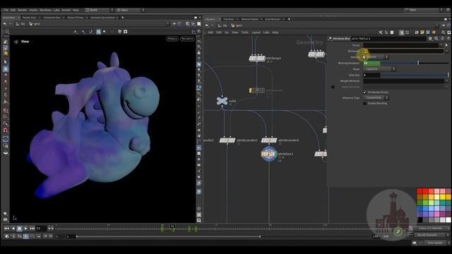Click the Key All Channels button
Image resolution: width=452 pixels, height=254 pixels.
pos(429,235)
